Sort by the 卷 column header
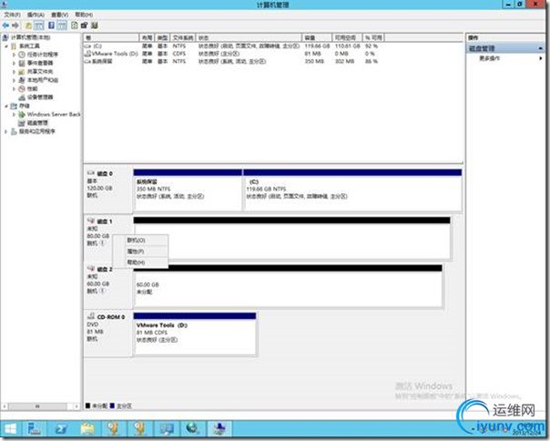The width and height of the screenshot is (550, 441). (111, 37)
